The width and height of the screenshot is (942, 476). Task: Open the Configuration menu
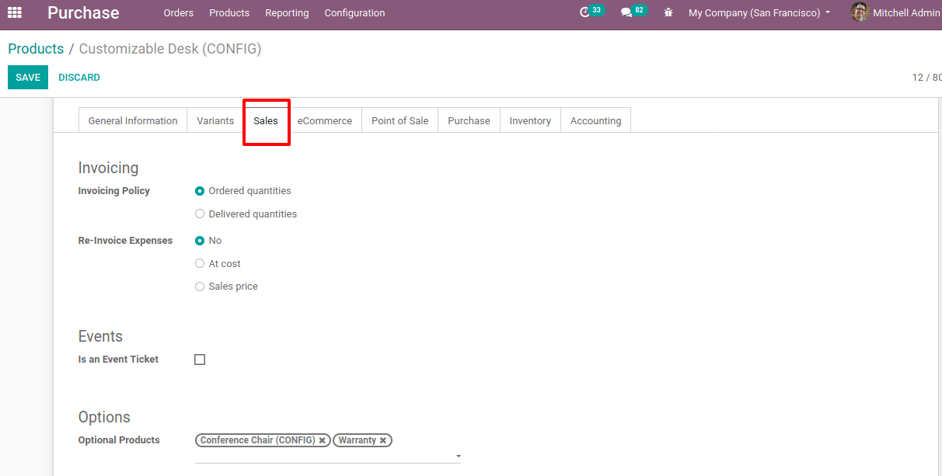(354, 13)
